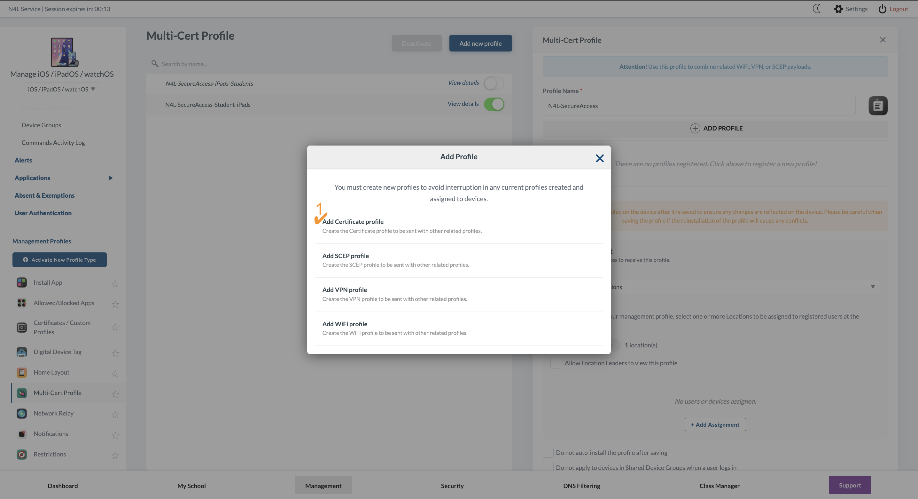This screenshot has width=918, height=499.
Task: Toggle dark mode moon icon
Action: click(x=816, y=9)
